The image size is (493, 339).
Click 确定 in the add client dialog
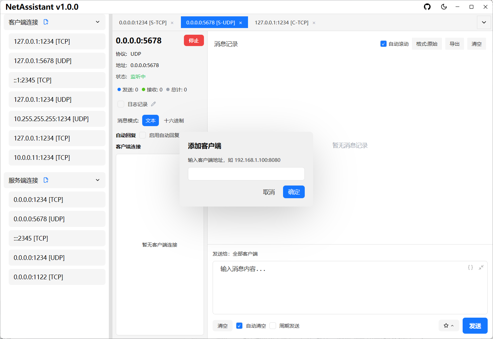(x=294, y=192)
